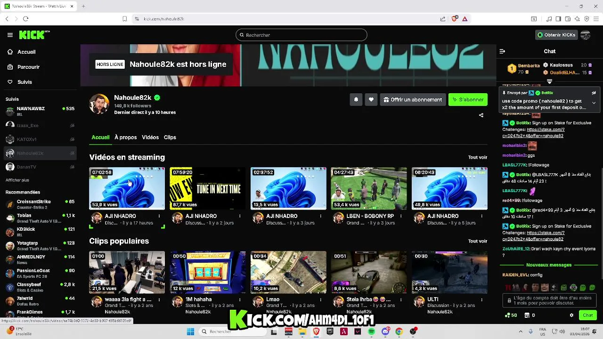Open options for 1M hahaha clip
The height and width of the screenshot is (339, 603).
[240, 299]
